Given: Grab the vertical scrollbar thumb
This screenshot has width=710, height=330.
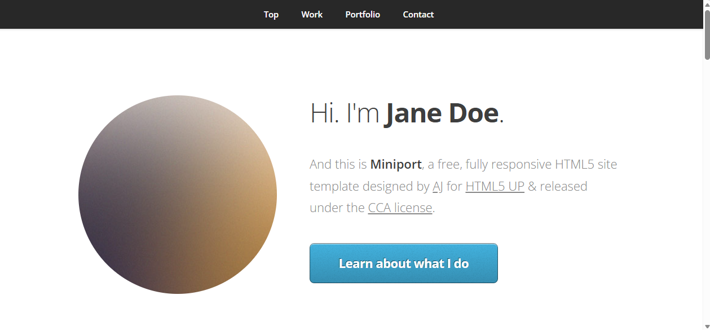Looking at the screenshot, I should point(707,34).
